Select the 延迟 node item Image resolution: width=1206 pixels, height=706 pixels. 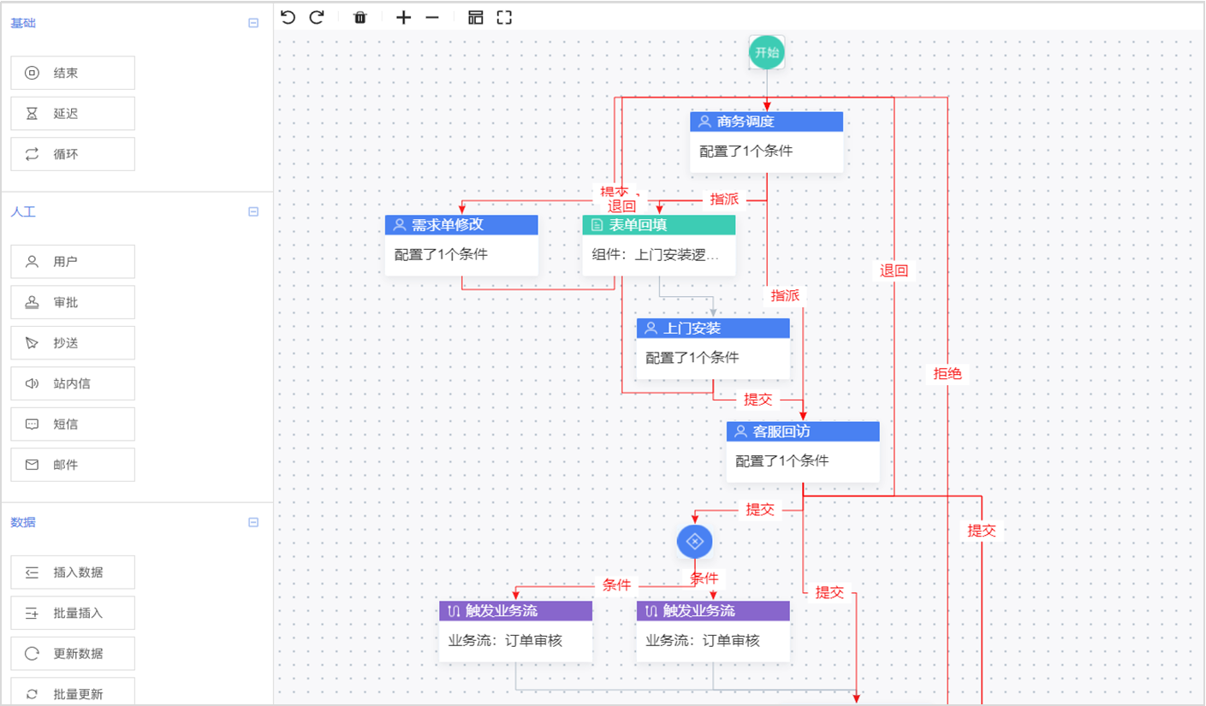click(x=73, y=113)
